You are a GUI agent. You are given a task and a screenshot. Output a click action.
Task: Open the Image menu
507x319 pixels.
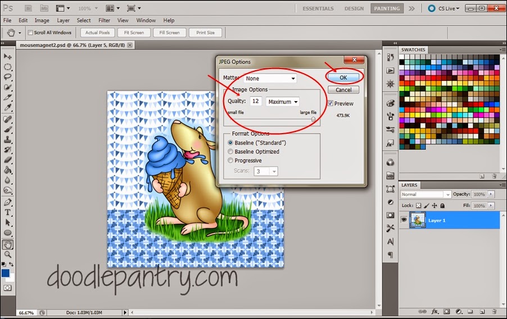[42, 20]
